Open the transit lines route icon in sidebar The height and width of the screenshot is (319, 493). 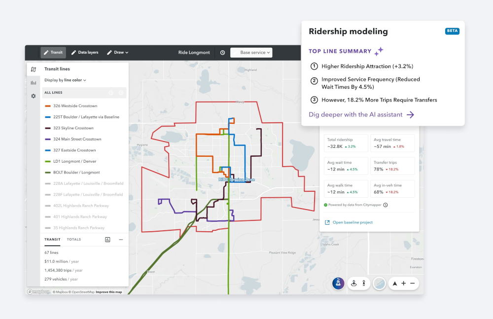pos(34,70)
